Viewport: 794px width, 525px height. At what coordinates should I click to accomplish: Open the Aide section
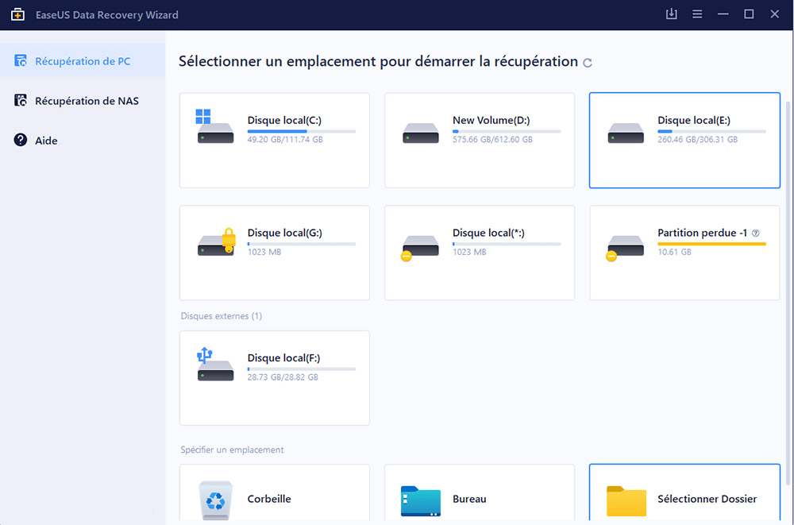[x=83, y=140]
